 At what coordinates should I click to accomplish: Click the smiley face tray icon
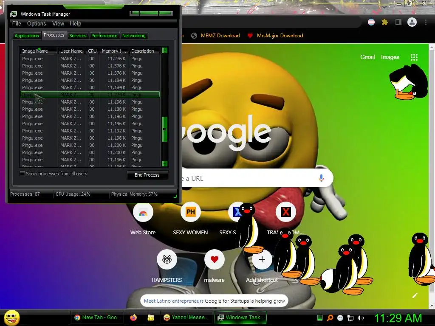click(340, 318)
